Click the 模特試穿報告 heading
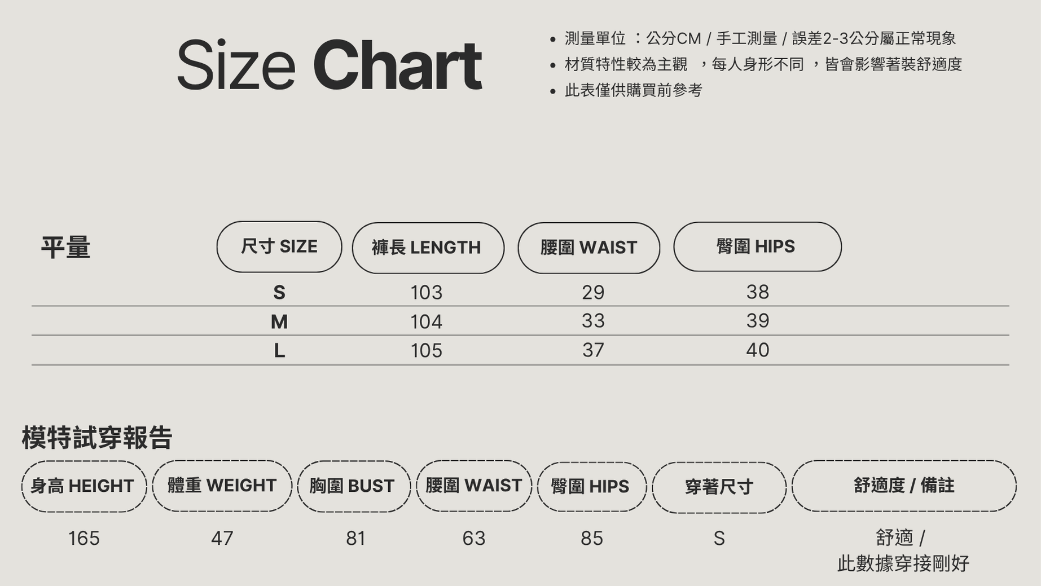 (x=96, y=438)
